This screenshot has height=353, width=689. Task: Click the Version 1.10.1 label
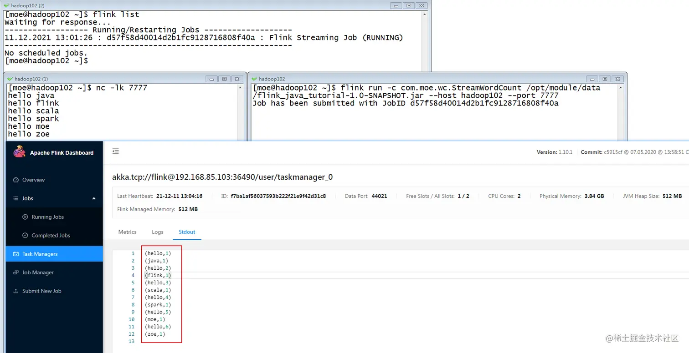pos(555,152)
